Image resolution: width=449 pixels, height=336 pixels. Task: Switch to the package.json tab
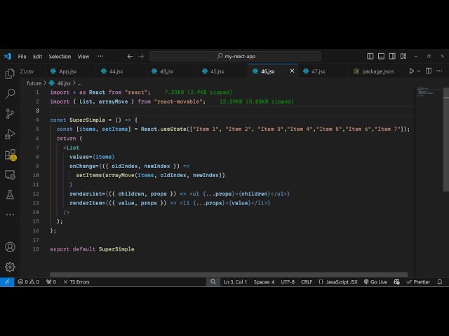tap(377, 71)
